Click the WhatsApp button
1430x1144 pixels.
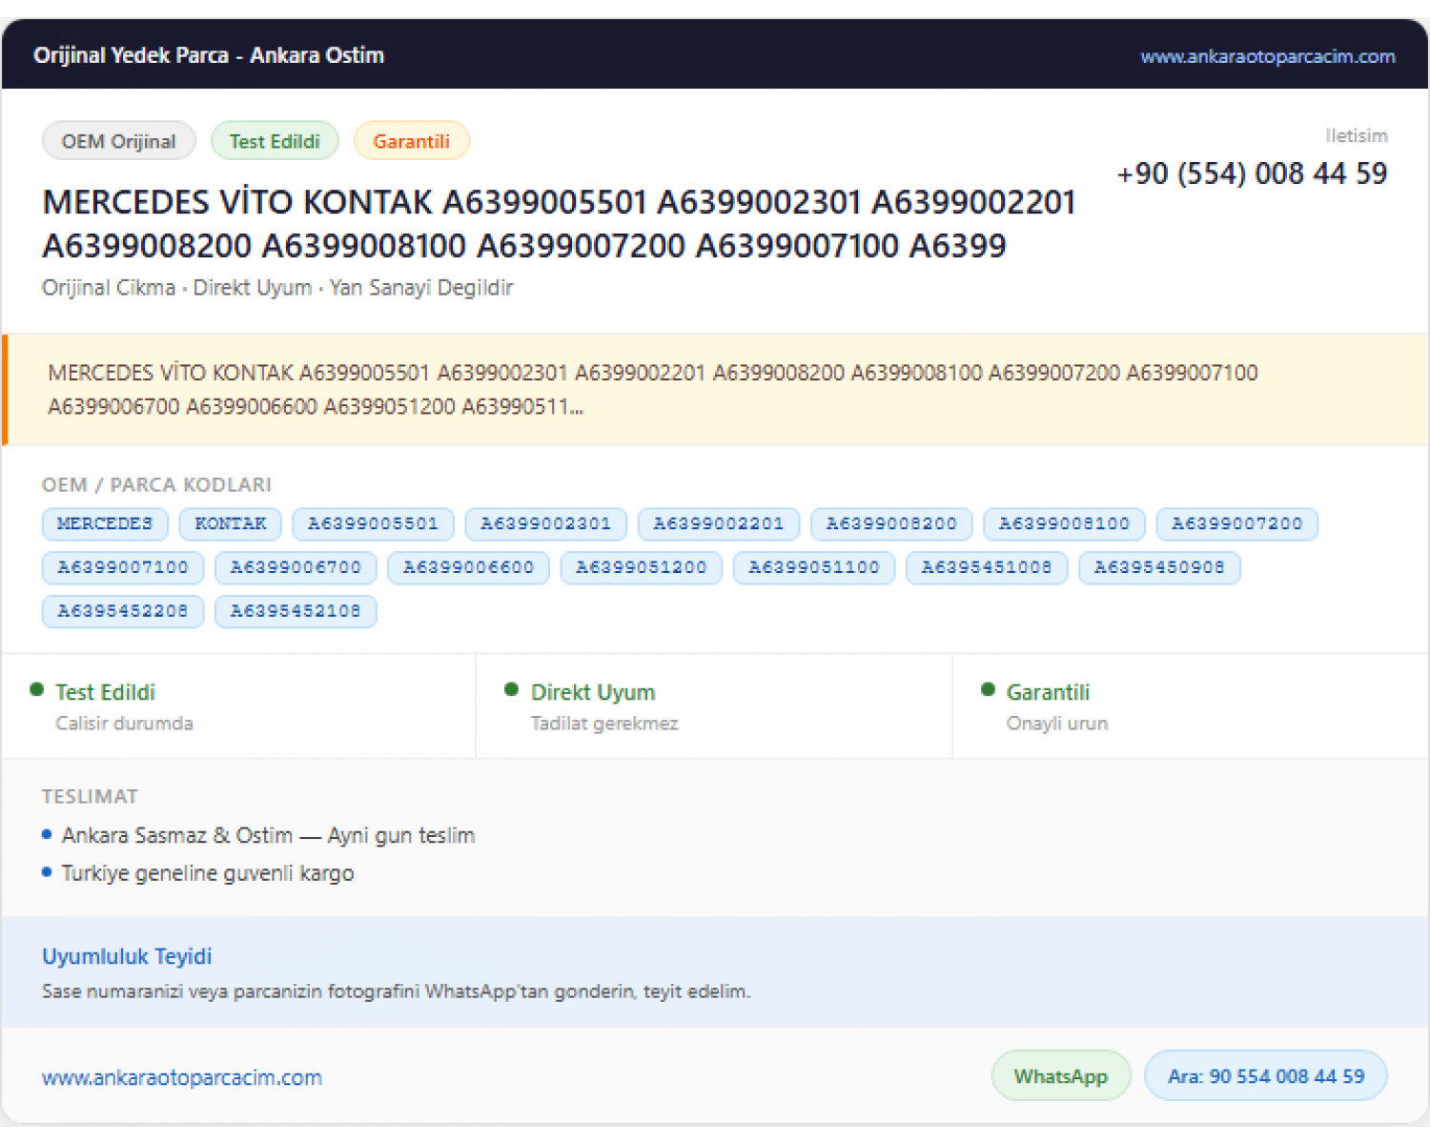pyautogui.click(x=1061, y=1075)
